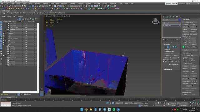Click the Redo arrow in main toolbar
The image size is (200, 112).
pyautogui.click(x=4, y=6)
